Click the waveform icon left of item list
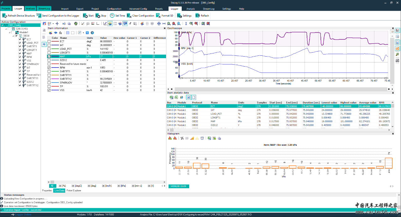The image size is (401, 217). pyautogui.click(x=44, y=44)
